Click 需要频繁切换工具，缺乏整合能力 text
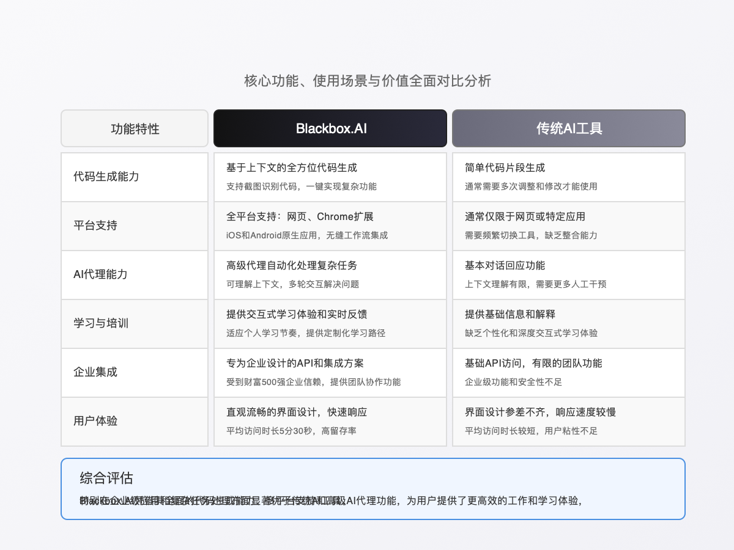 coord(531,235)
